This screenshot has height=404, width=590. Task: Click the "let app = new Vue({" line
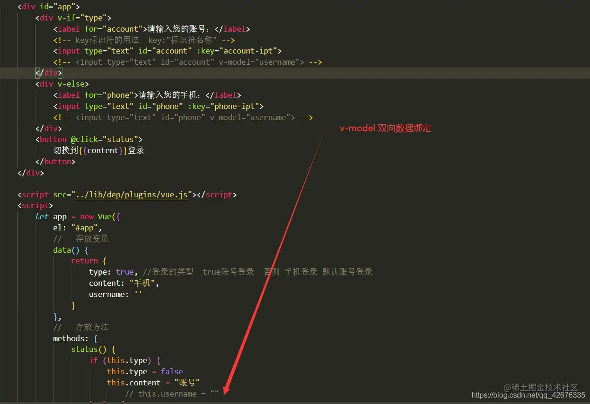pyautogui.click(x=78, y=217)
